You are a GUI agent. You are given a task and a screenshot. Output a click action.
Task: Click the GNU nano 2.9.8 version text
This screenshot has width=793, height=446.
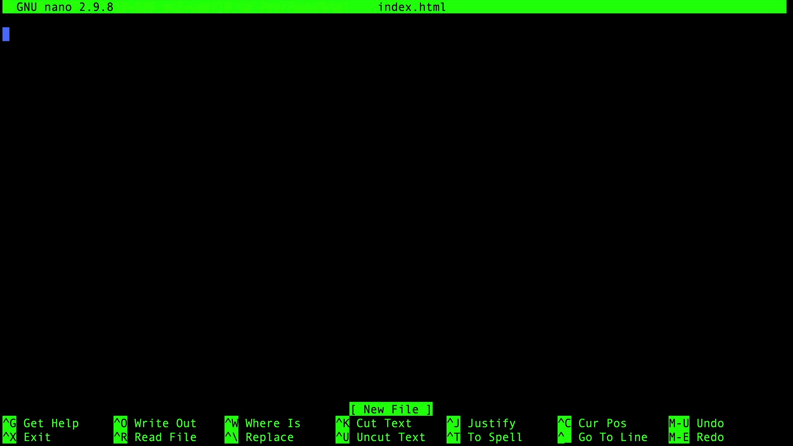coord(65,7)
